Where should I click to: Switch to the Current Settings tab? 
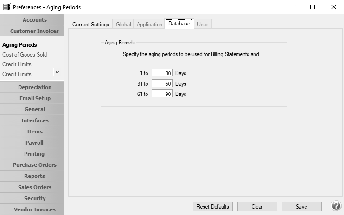coord(90,25)
